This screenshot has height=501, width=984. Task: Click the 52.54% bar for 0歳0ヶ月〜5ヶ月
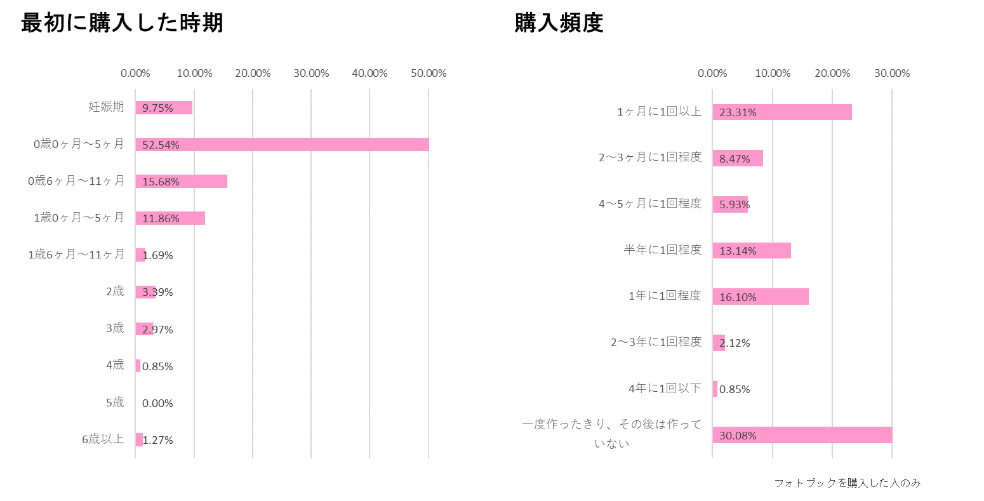point(282,144)
